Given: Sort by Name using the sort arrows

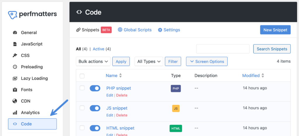Looking at the screenshot, I should click(120, 76).
